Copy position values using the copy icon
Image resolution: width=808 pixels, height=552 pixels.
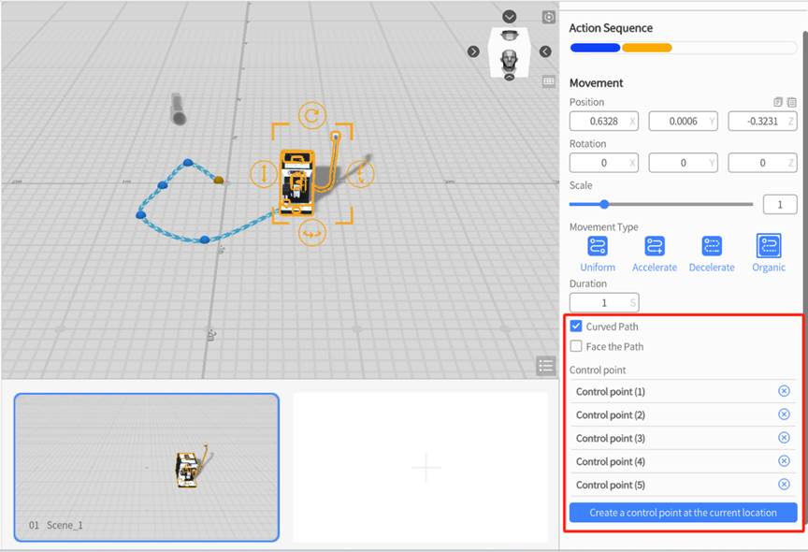(x=778, y=102)
